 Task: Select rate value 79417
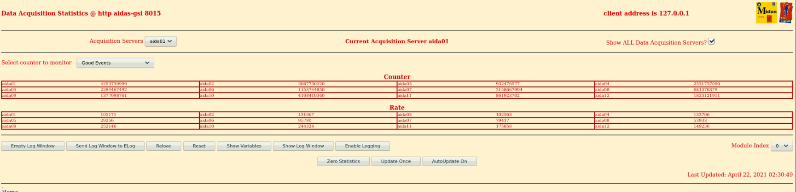pos(502,120)
